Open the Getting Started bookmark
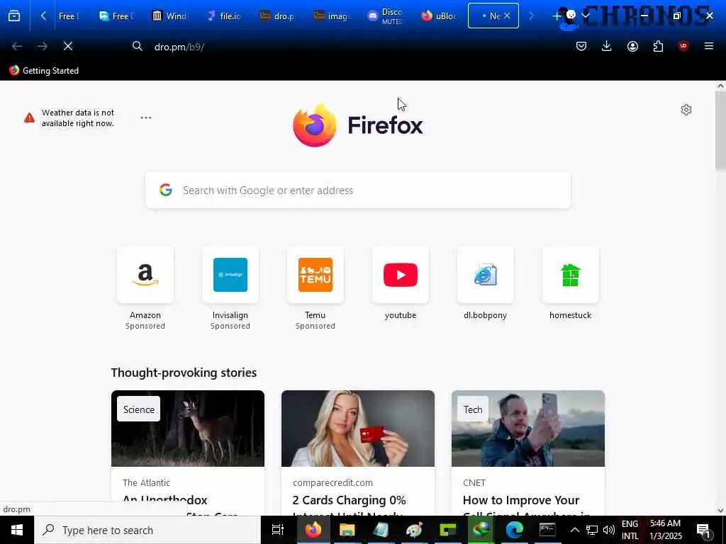 pos(44,70)
